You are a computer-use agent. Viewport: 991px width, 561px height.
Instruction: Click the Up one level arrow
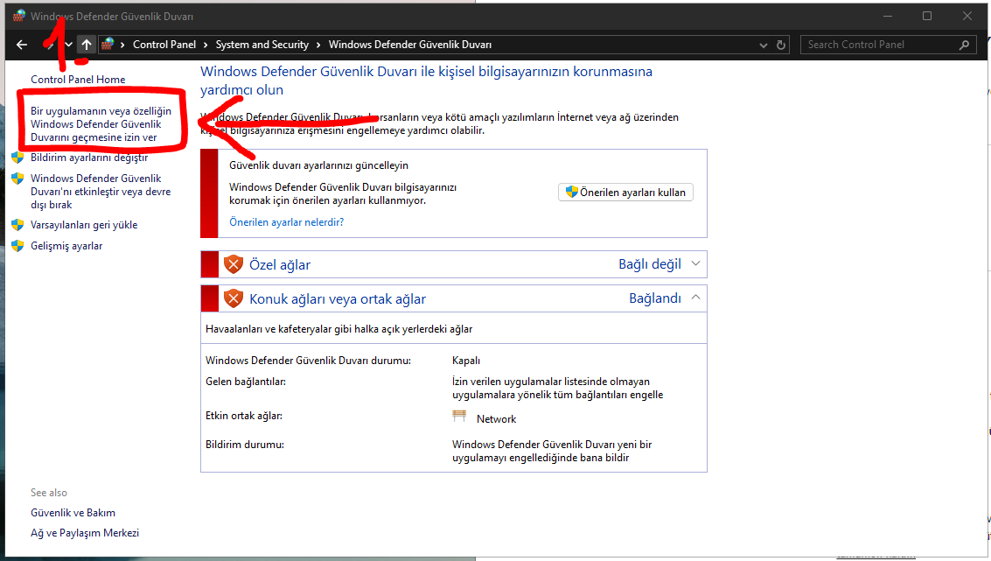click(87, 45)
